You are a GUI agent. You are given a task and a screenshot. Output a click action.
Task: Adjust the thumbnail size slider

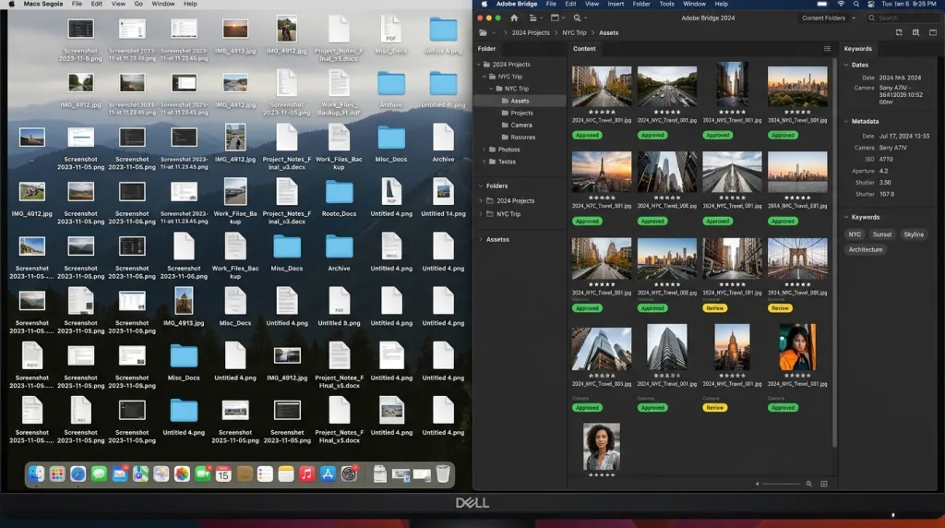point(781,484)
